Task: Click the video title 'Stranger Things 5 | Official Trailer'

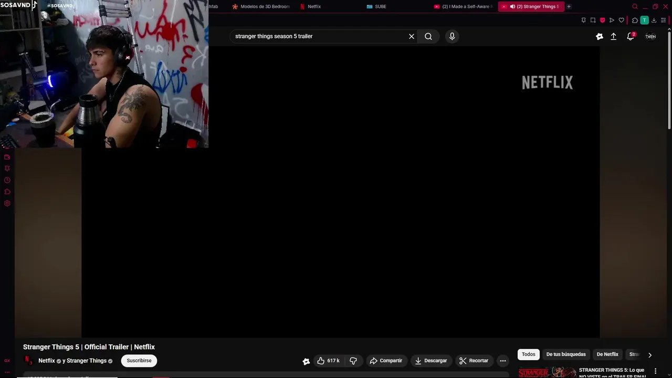Action: (89, 347)
